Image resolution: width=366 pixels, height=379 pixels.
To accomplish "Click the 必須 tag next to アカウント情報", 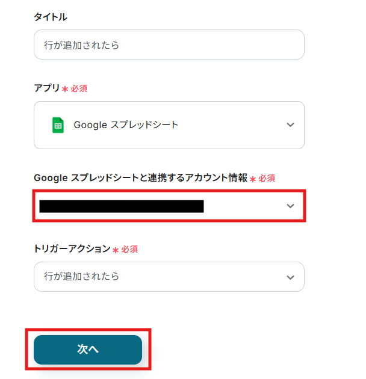I will (267, 178).
